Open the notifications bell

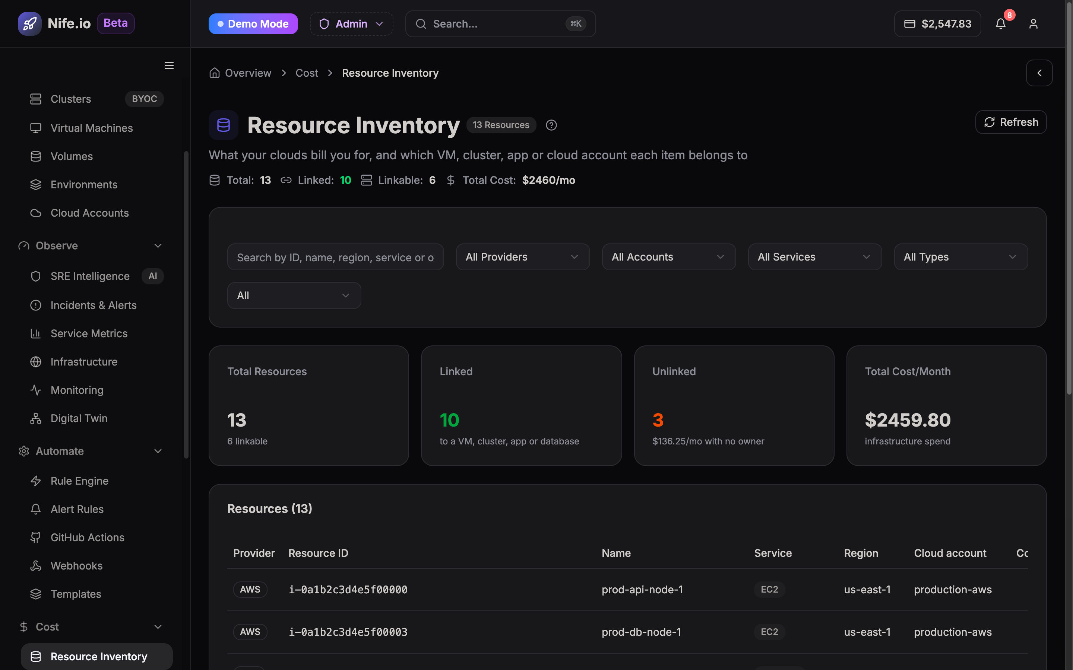[1001, 23]
